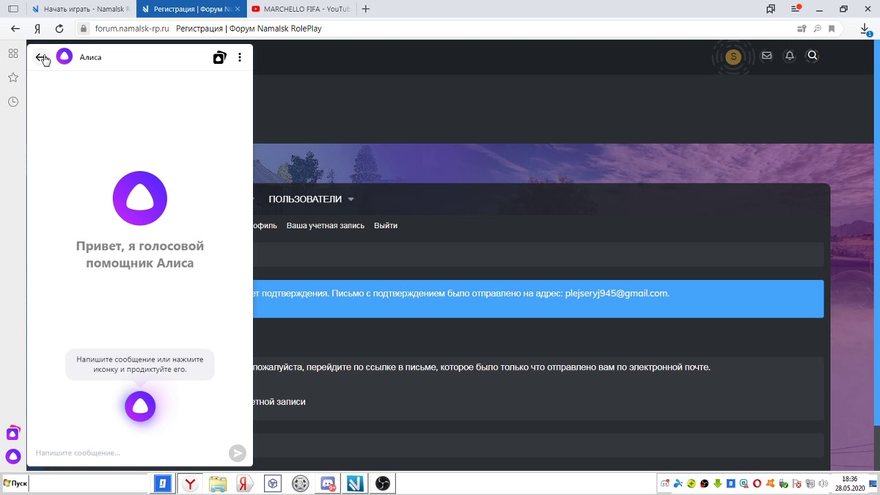Viewport: 880px width, 495px height.
Task: Open forum search magnifier
Action: pos(813,56)
